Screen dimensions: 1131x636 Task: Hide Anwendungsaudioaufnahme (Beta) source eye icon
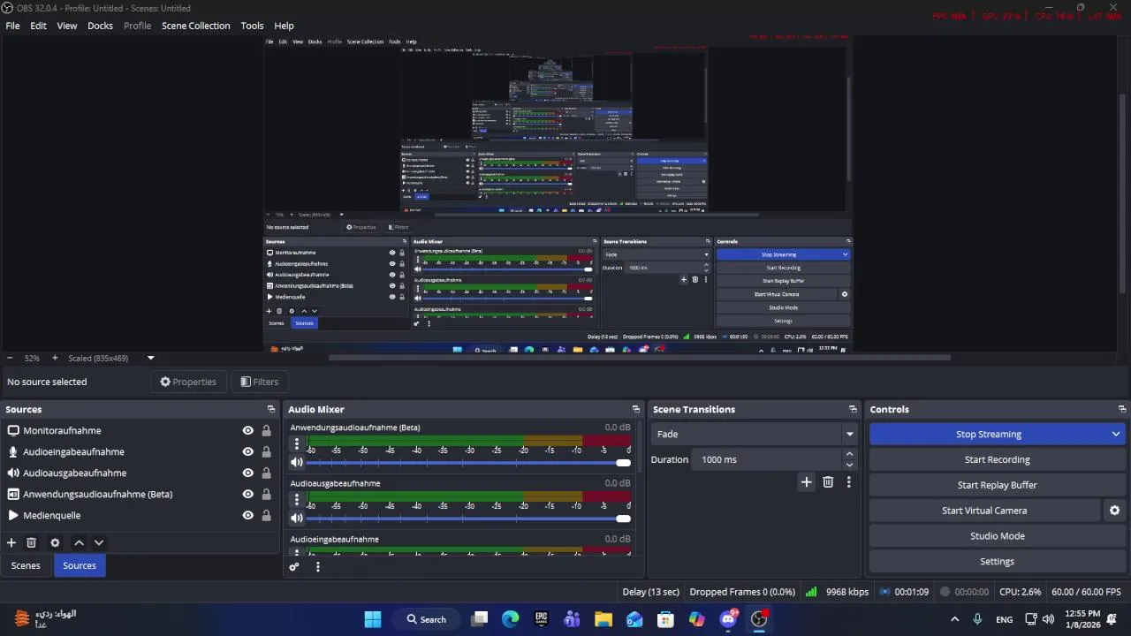tap(248, 494)
